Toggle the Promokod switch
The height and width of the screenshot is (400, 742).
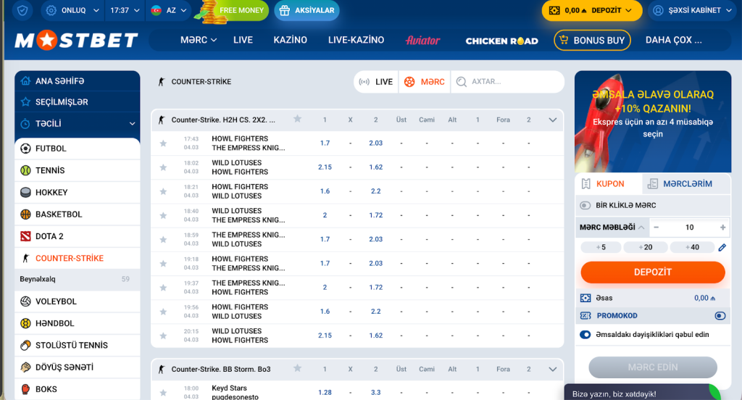720,316
